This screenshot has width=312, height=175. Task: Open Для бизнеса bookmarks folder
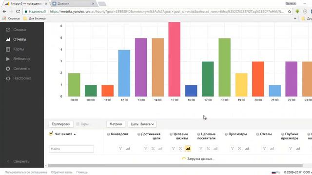click(x=35, y=18)
